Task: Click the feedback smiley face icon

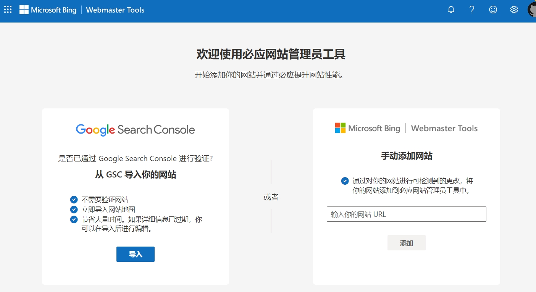Action: (x=493, y=10)
